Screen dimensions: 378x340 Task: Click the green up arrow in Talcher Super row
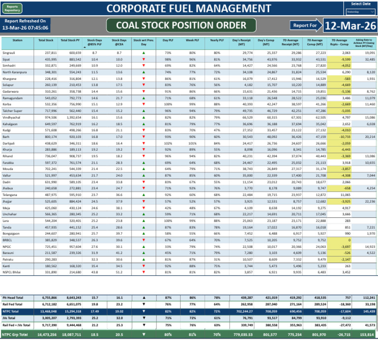coord(144,111)
